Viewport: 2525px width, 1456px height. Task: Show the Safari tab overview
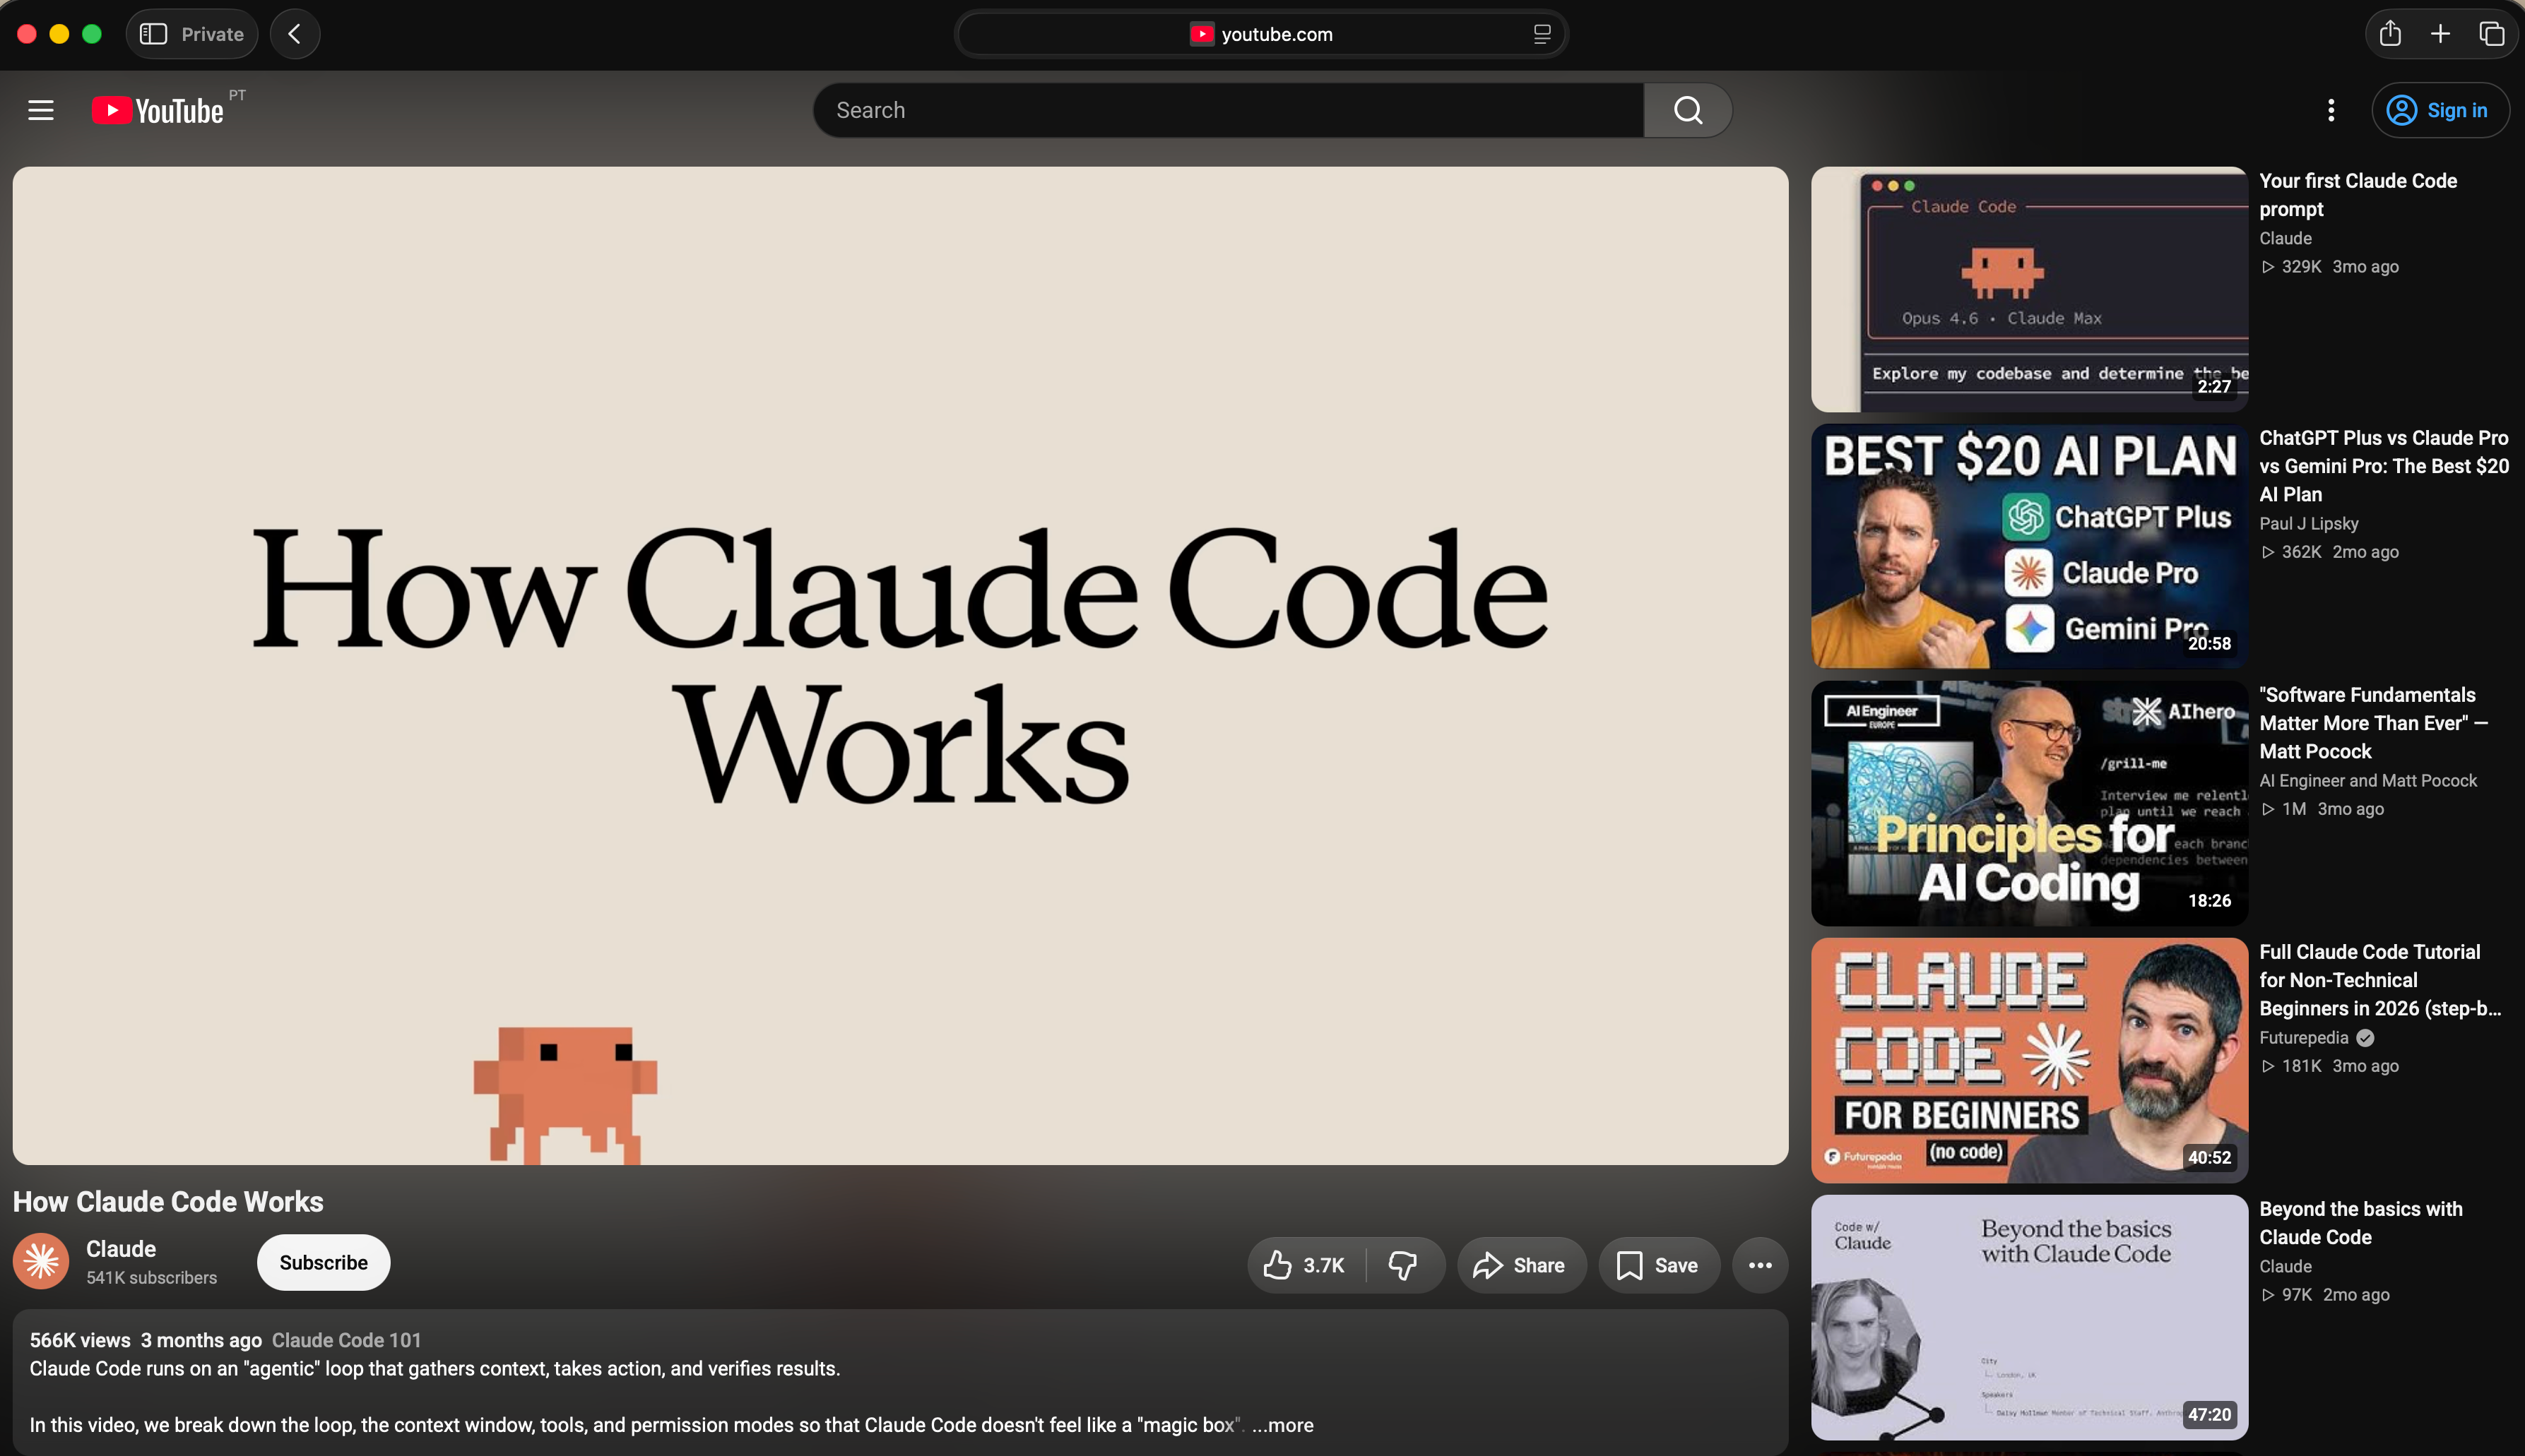(x=2492, y=34)
